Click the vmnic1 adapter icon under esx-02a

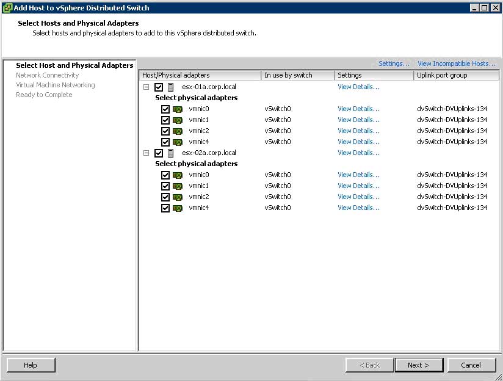(178, 186)
